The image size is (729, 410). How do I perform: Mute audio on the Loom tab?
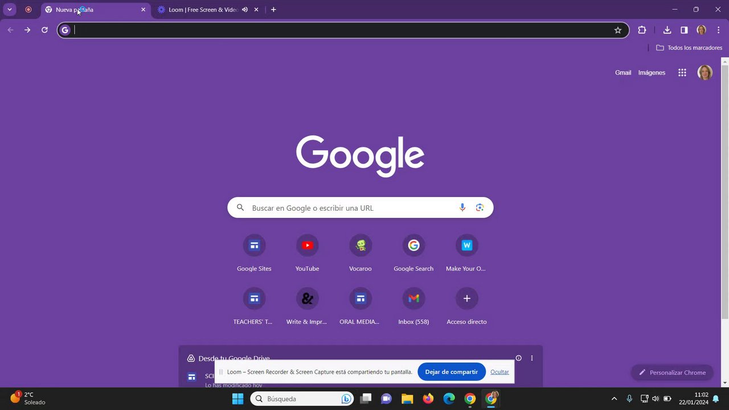point(245,10)
